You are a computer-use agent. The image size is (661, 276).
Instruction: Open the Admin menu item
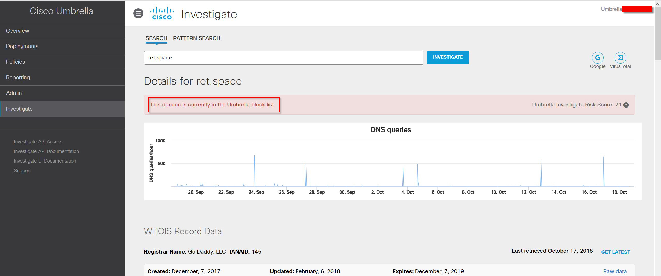point(14,93)
